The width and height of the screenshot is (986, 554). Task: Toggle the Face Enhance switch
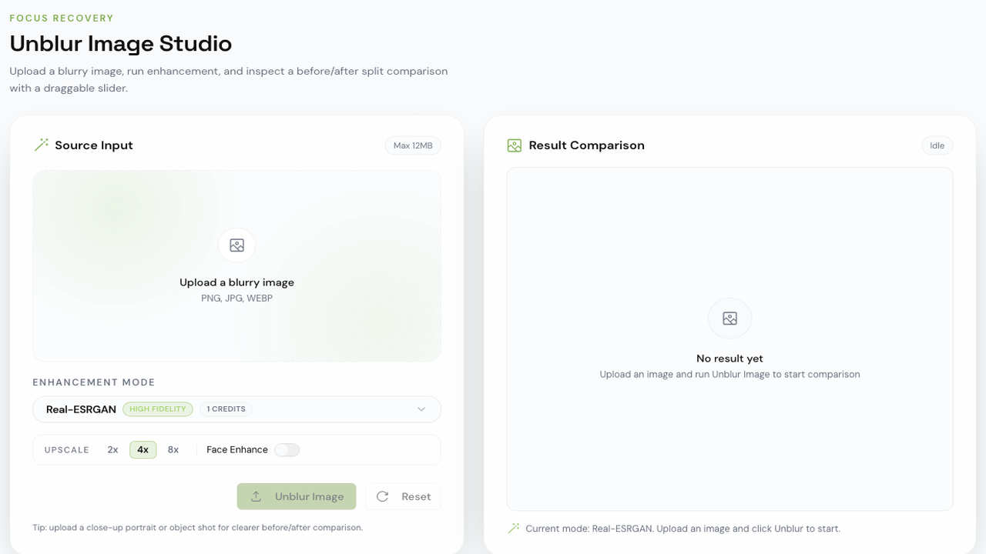(x=287, y=450)
